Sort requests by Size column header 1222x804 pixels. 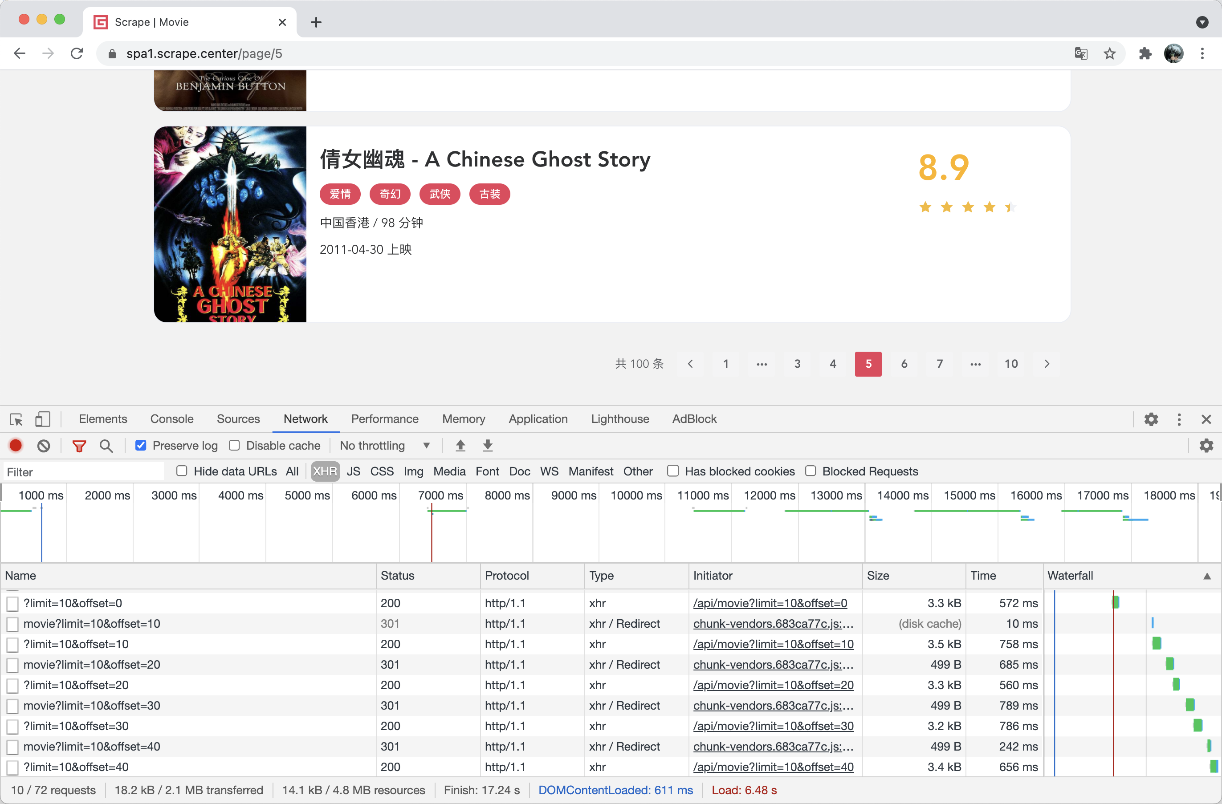pyautogui.click(x=913, y=576)
